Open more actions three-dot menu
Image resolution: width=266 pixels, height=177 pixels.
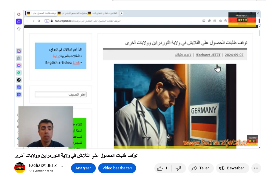click(256, 168)
